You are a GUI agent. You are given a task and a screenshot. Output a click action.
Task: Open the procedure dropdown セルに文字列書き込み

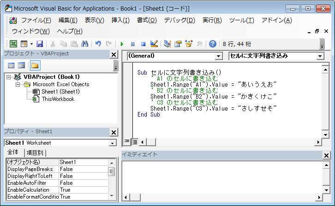[320, 56]
